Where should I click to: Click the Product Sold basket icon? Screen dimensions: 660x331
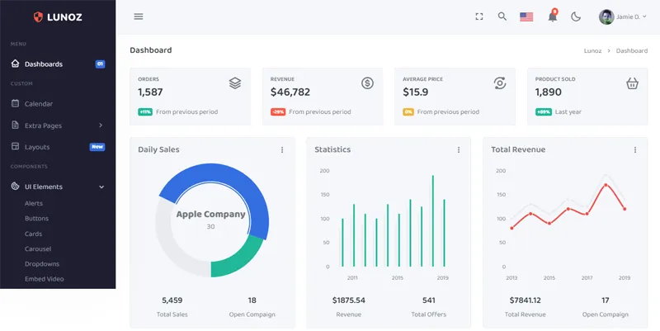(x=632, y=83)
